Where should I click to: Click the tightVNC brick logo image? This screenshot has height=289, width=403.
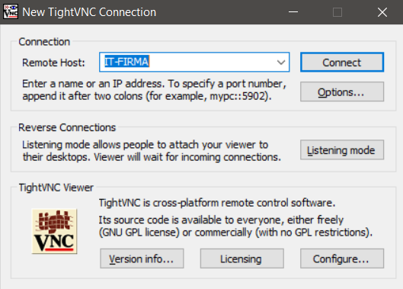point(54,231)
